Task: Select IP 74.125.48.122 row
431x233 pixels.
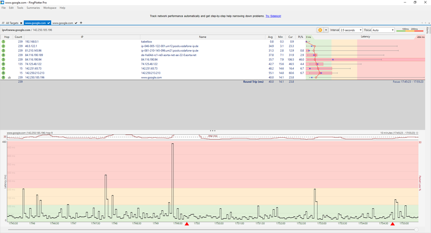Action: click(33, 64)
